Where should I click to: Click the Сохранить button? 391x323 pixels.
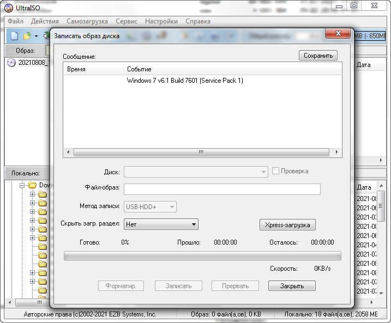tap(318, 56)
